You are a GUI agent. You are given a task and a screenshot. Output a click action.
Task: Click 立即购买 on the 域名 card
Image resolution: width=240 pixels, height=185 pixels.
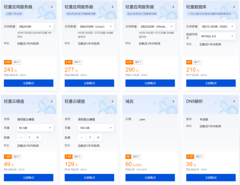[x=150, y=177]
